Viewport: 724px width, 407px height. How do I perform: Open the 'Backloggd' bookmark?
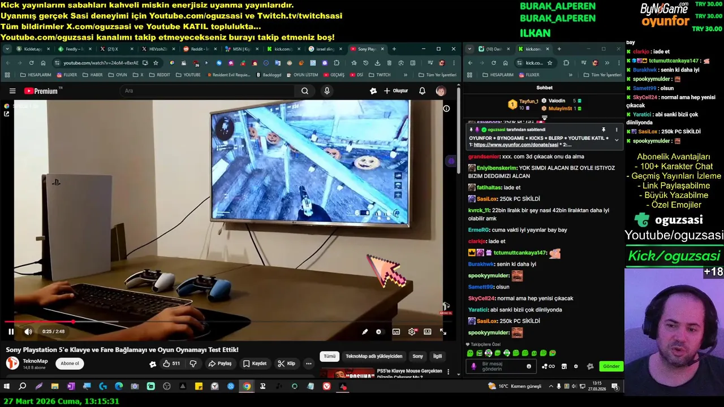(269, 75)
